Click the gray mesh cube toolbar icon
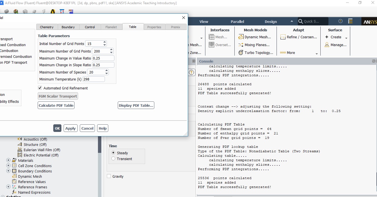 pos(6,11)
